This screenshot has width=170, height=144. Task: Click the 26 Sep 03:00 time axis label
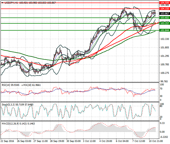point(24,141)
